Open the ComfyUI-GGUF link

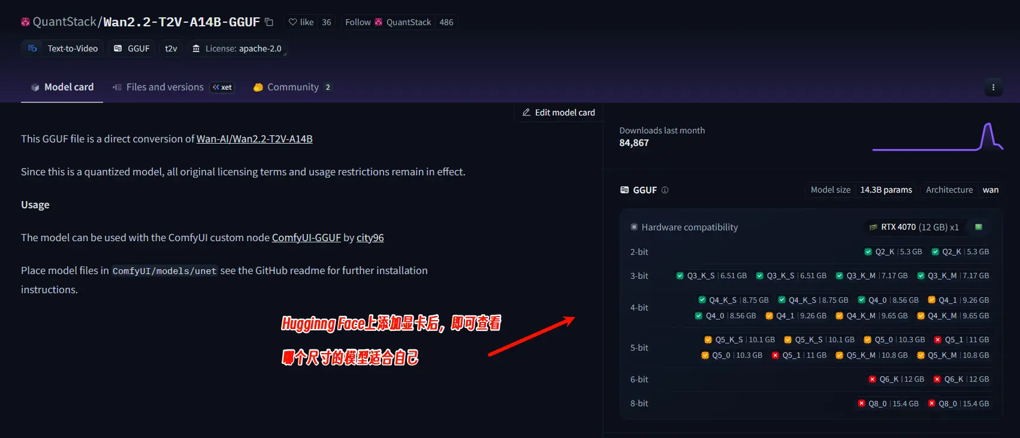pyautogui.click(x=306, y=238)
